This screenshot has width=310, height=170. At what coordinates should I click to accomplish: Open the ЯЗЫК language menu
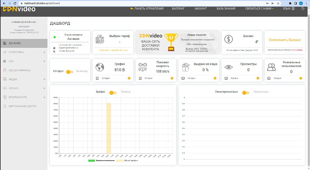(289, 9)
